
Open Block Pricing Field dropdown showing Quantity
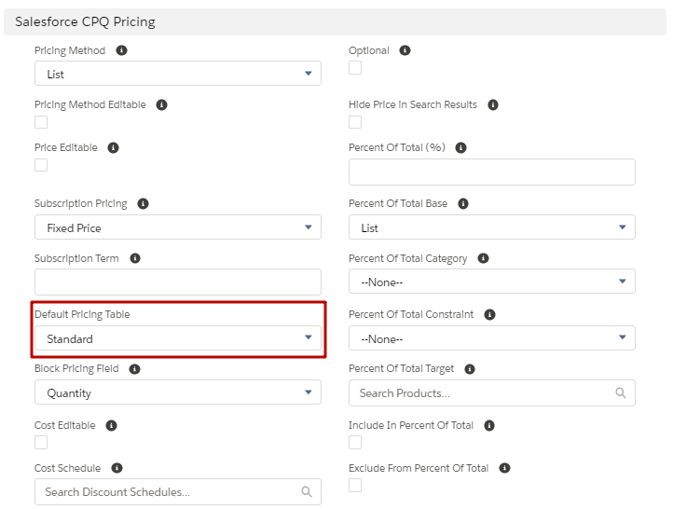[178, 392]
